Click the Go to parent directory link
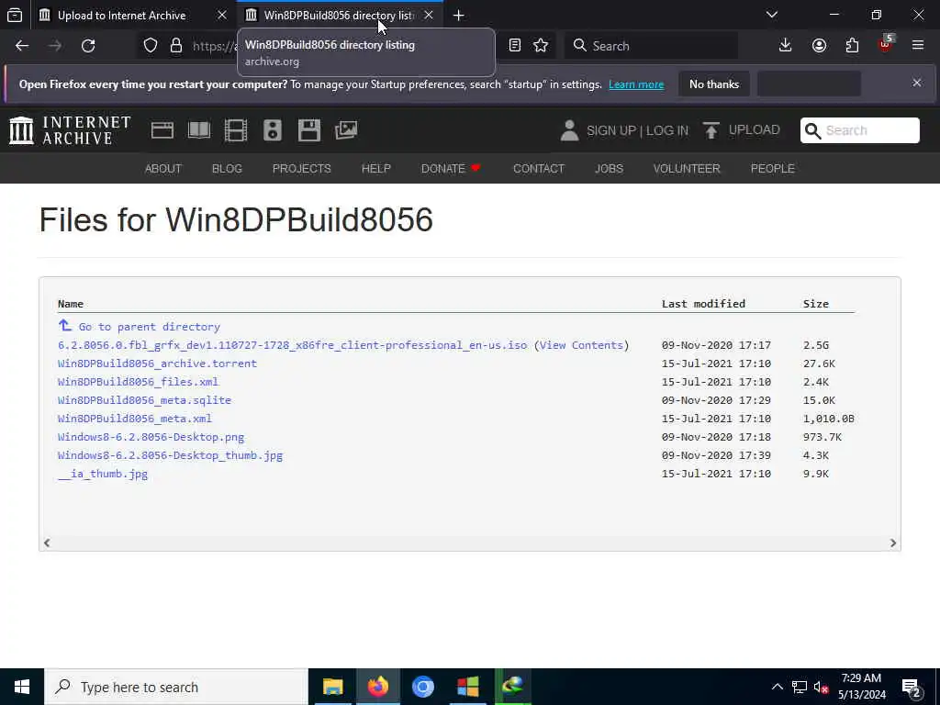 pos(150,327)
